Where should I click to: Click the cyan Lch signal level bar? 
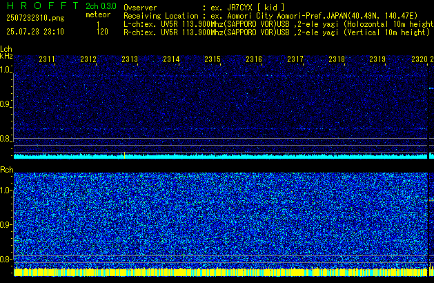pos(221,157)
